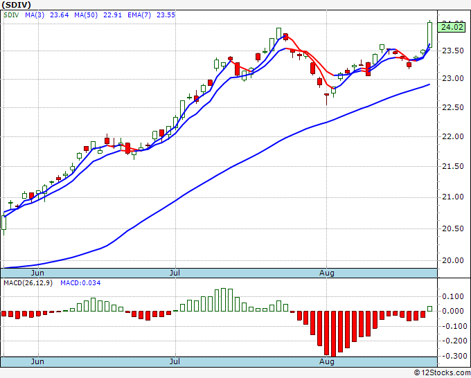Click the MACD(26,12,9) label
Viewport: 471px width, 378px height.
[28, 283]
